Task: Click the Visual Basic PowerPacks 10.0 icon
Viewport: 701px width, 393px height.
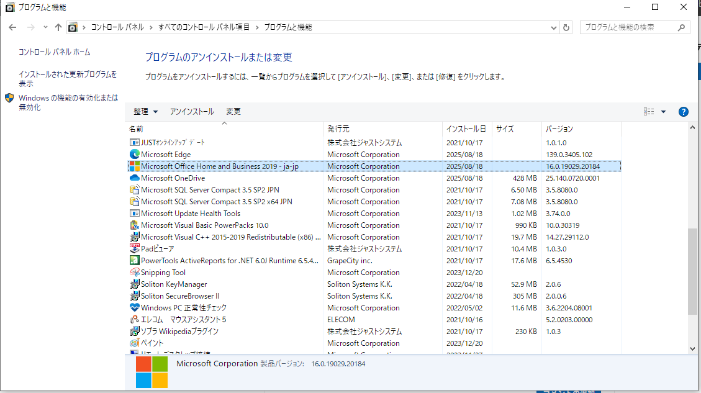Action: click(x=134, y=225)
